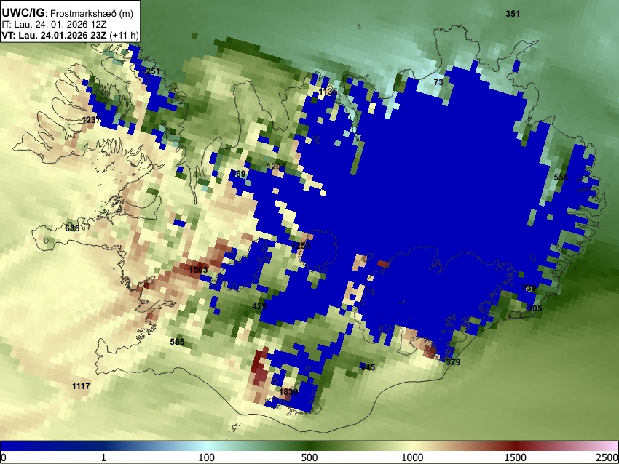Click the 1135 value label

tap(328, 92)
